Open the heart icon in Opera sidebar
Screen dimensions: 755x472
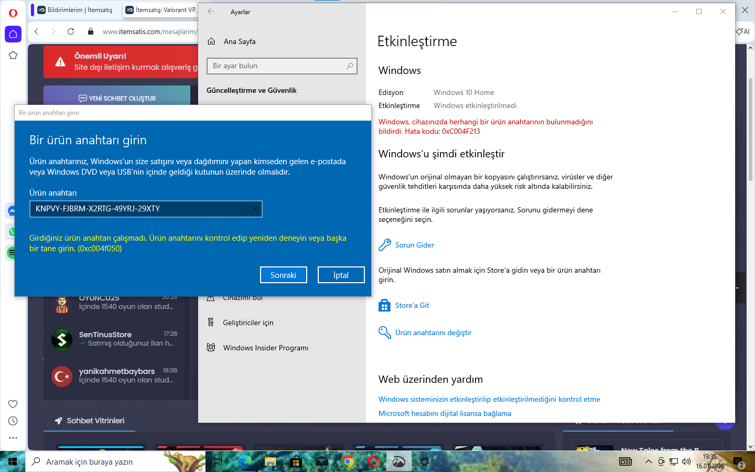click(13, 404)
